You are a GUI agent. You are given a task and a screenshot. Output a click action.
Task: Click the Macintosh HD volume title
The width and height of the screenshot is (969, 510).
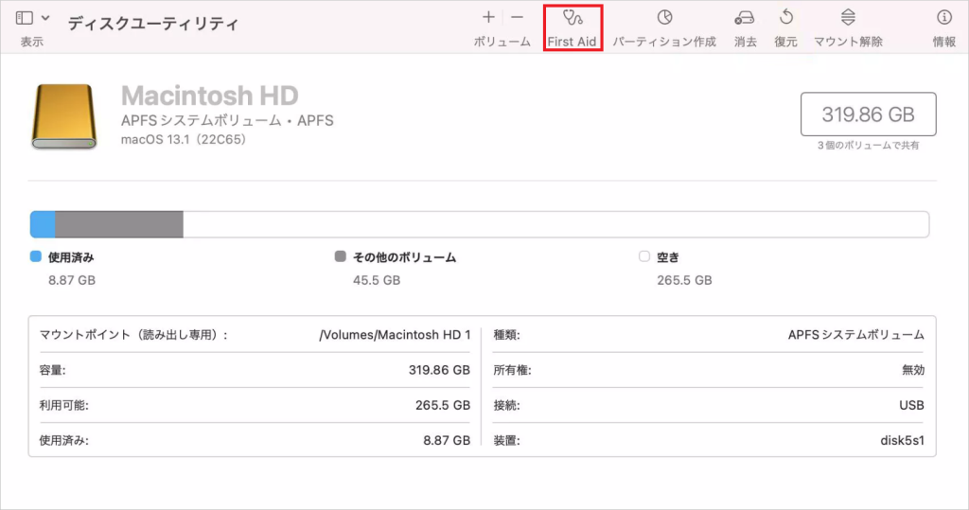click(209, 96)
